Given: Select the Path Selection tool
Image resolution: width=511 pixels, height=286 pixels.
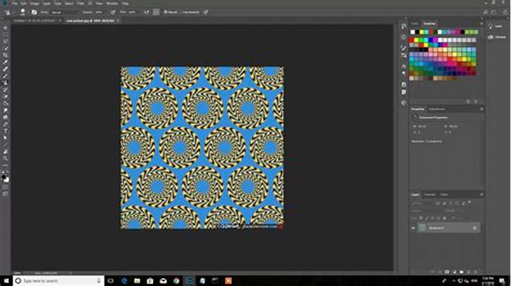Looking at the screenshot, I should click(5, 137).
